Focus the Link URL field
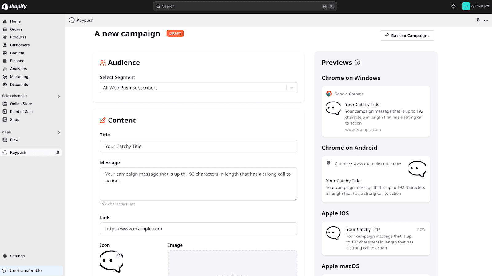The width and height of the screenshot is (492, 276). coord(198,229)
